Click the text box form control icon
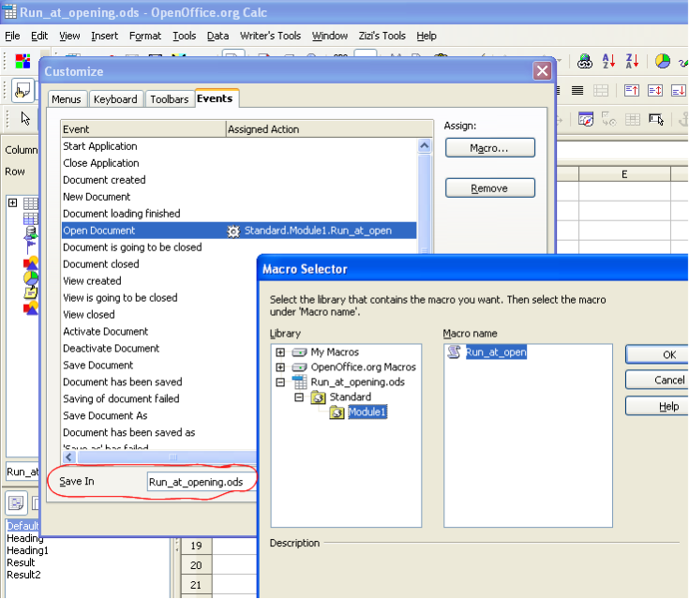This screenshot has height=599, width=689. coord(656,119)
